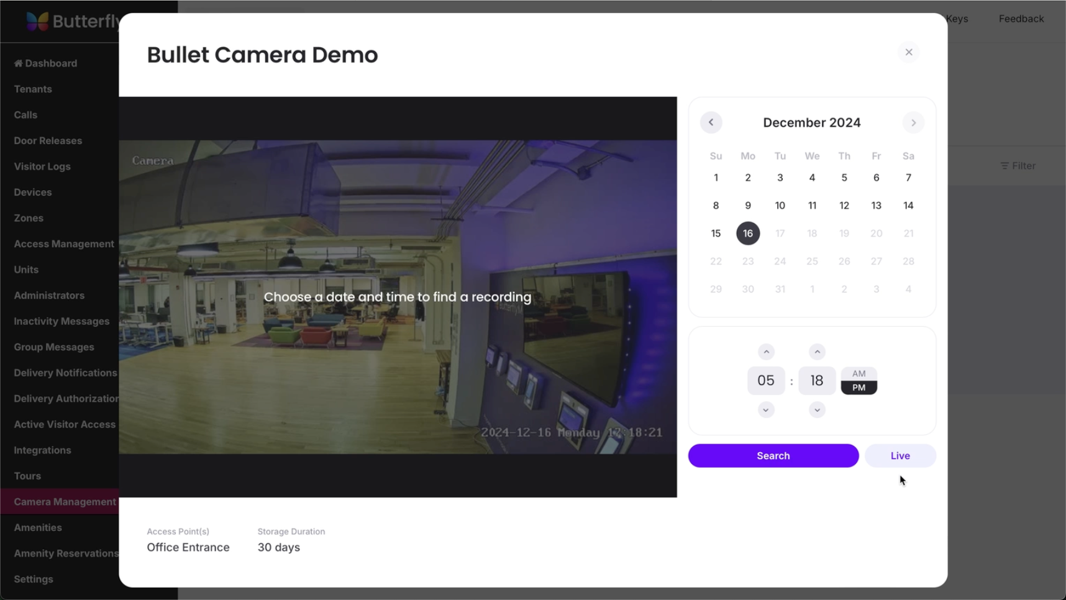Decrease the minutes with down arrow
Image resolution: width=1066 pixels, height=600 pixels.
coord(817,410)
